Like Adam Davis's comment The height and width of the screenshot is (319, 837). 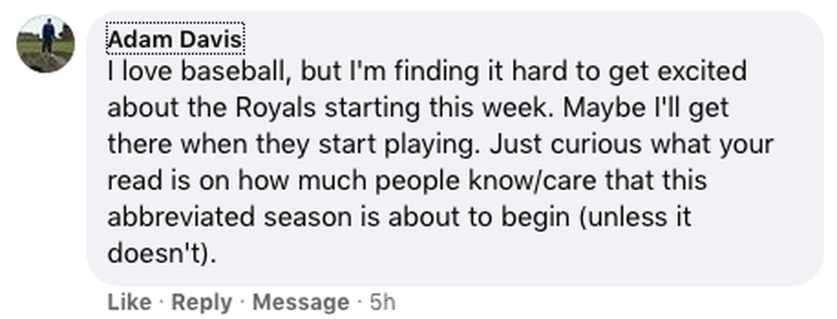[129, 302]
